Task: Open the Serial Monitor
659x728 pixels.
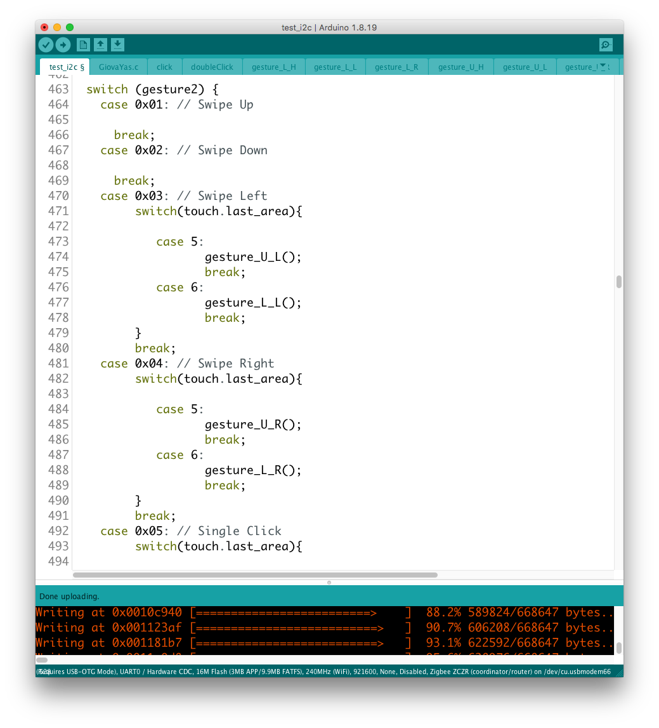Action: (x=606, y=44)
